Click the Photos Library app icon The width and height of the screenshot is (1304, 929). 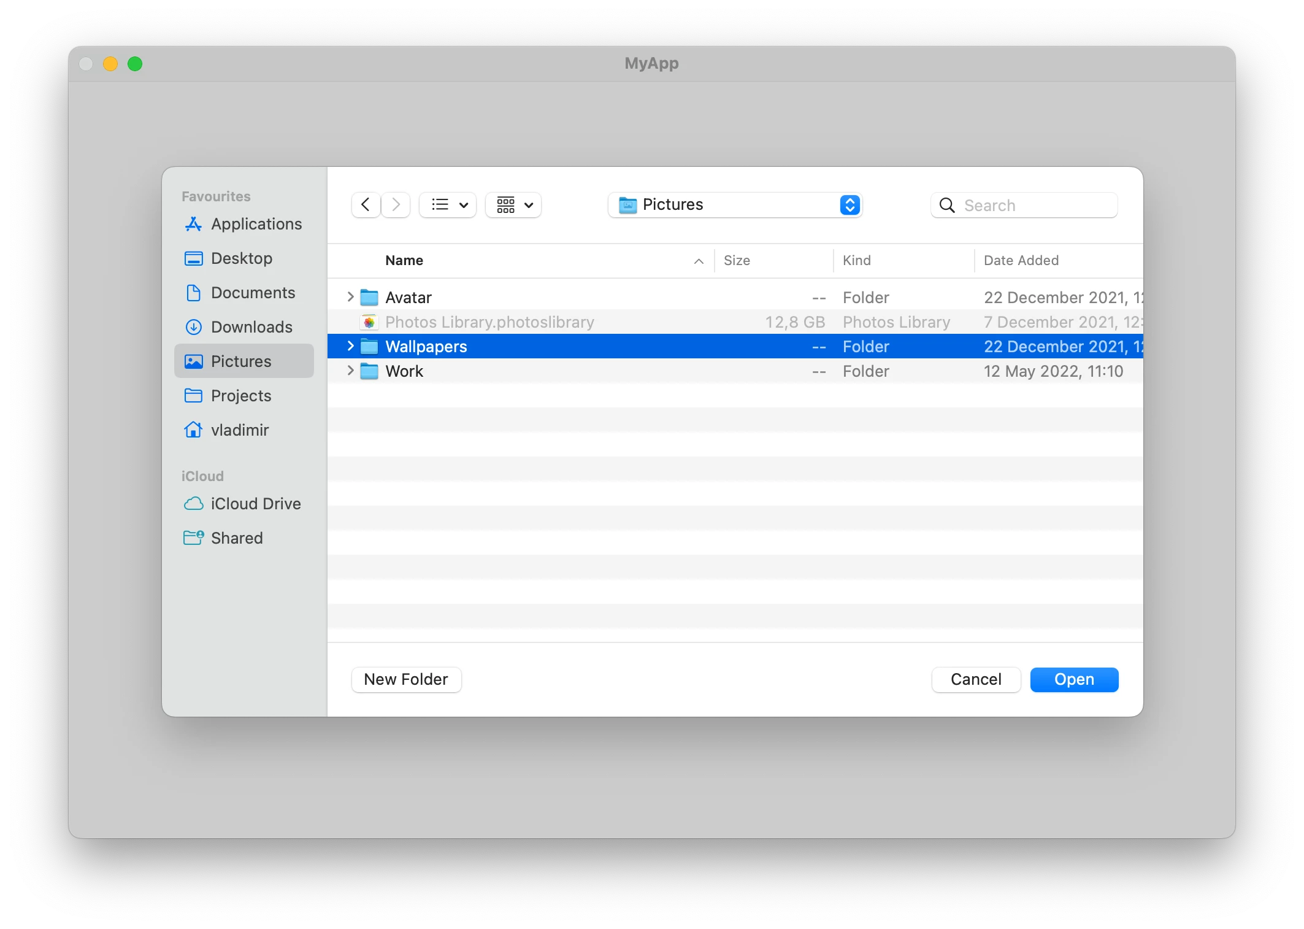point(369,322)
